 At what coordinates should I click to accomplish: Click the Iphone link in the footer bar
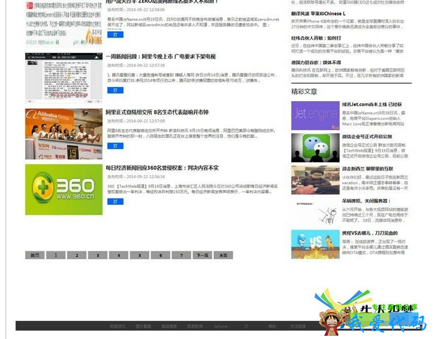click(221, 326)
